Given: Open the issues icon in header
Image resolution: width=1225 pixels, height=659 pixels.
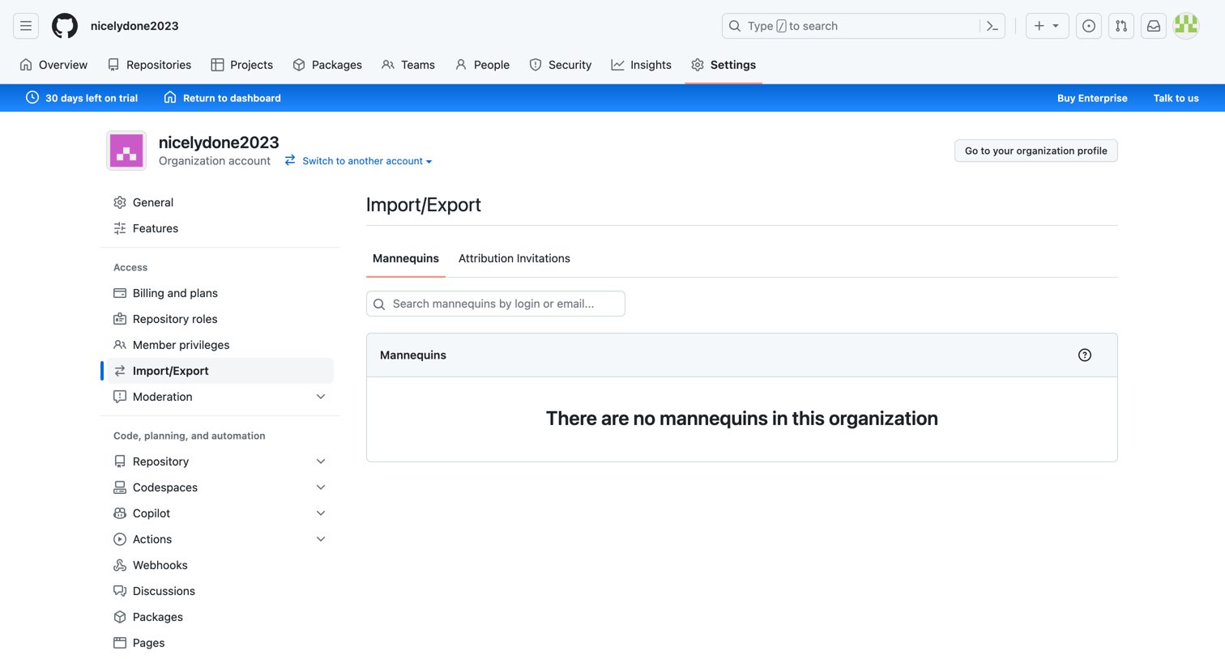Looking at the screenshot, I should (1089, 26).
